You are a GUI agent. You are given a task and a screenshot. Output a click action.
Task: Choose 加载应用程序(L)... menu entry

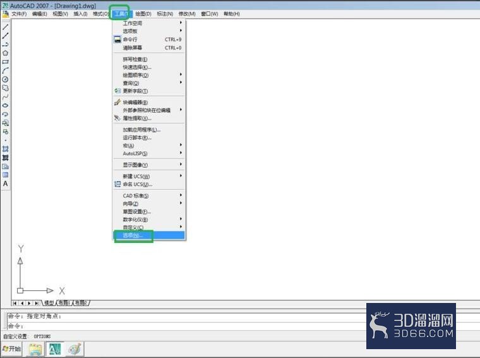(149, 130)
